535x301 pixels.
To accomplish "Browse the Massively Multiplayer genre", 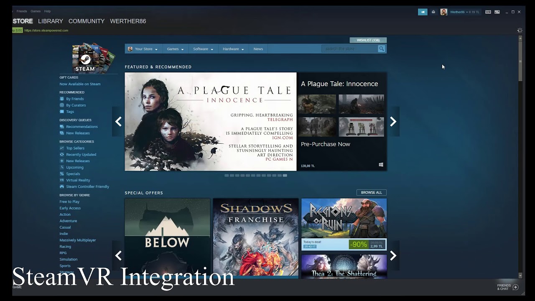I will (78, 240).
